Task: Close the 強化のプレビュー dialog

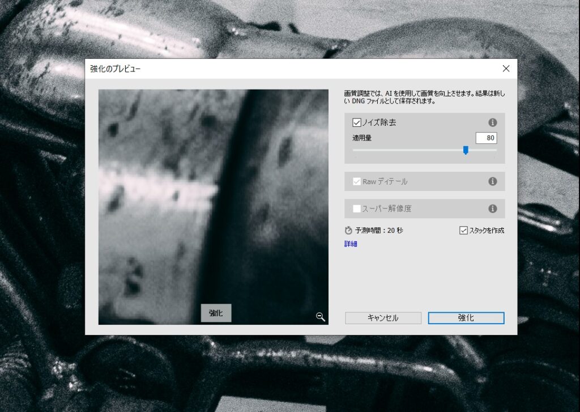Action: (506, 69)
